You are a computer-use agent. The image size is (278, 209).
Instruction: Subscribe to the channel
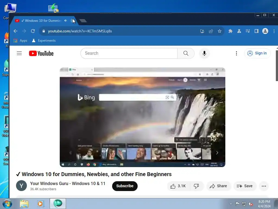(x=125, y=186)
